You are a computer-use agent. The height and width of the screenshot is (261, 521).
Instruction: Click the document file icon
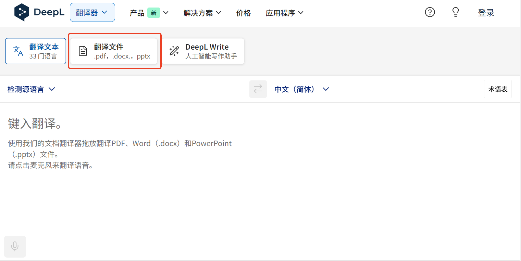83,51
